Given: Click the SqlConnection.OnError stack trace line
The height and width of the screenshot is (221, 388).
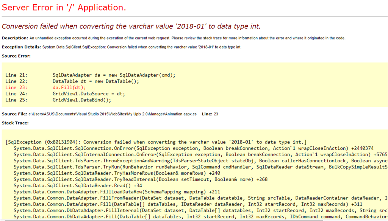Looking at the screenshot, I should [x=194, y=148].
